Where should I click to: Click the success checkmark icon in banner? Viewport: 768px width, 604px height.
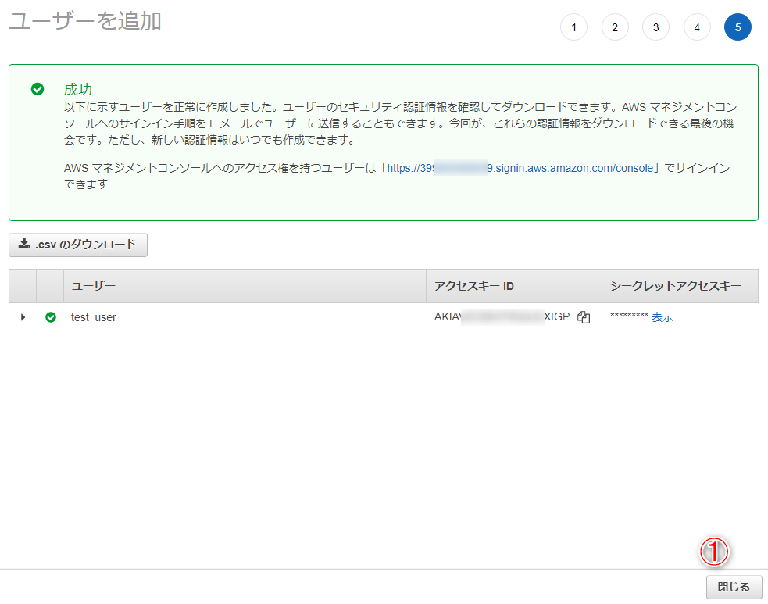click(38, 89)
